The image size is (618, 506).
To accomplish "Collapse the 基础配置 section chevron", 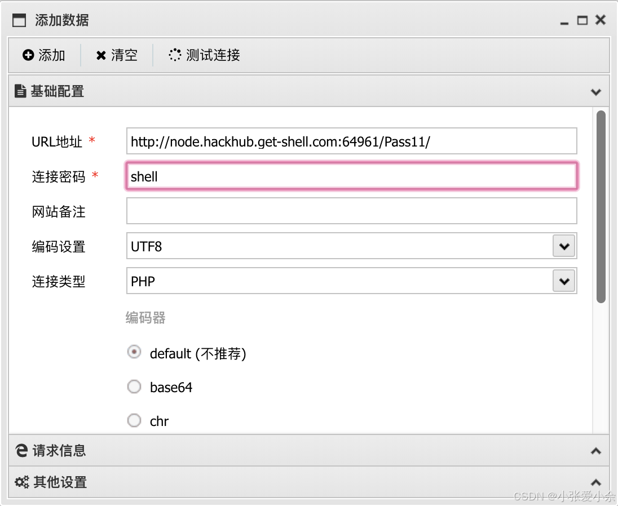I will (596, 92).
